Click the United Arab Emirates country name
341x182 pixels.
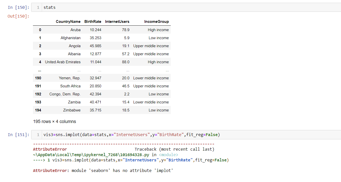click(x=62, y=62)
